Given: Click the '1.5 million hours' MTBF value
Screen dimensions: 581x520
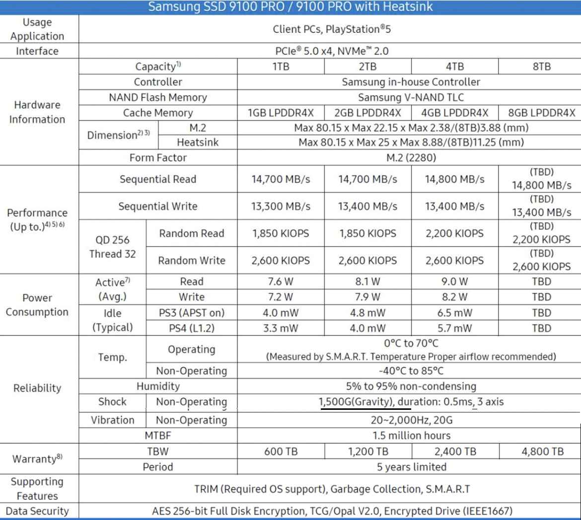Looking at the screenshot, I should [411, 436].
